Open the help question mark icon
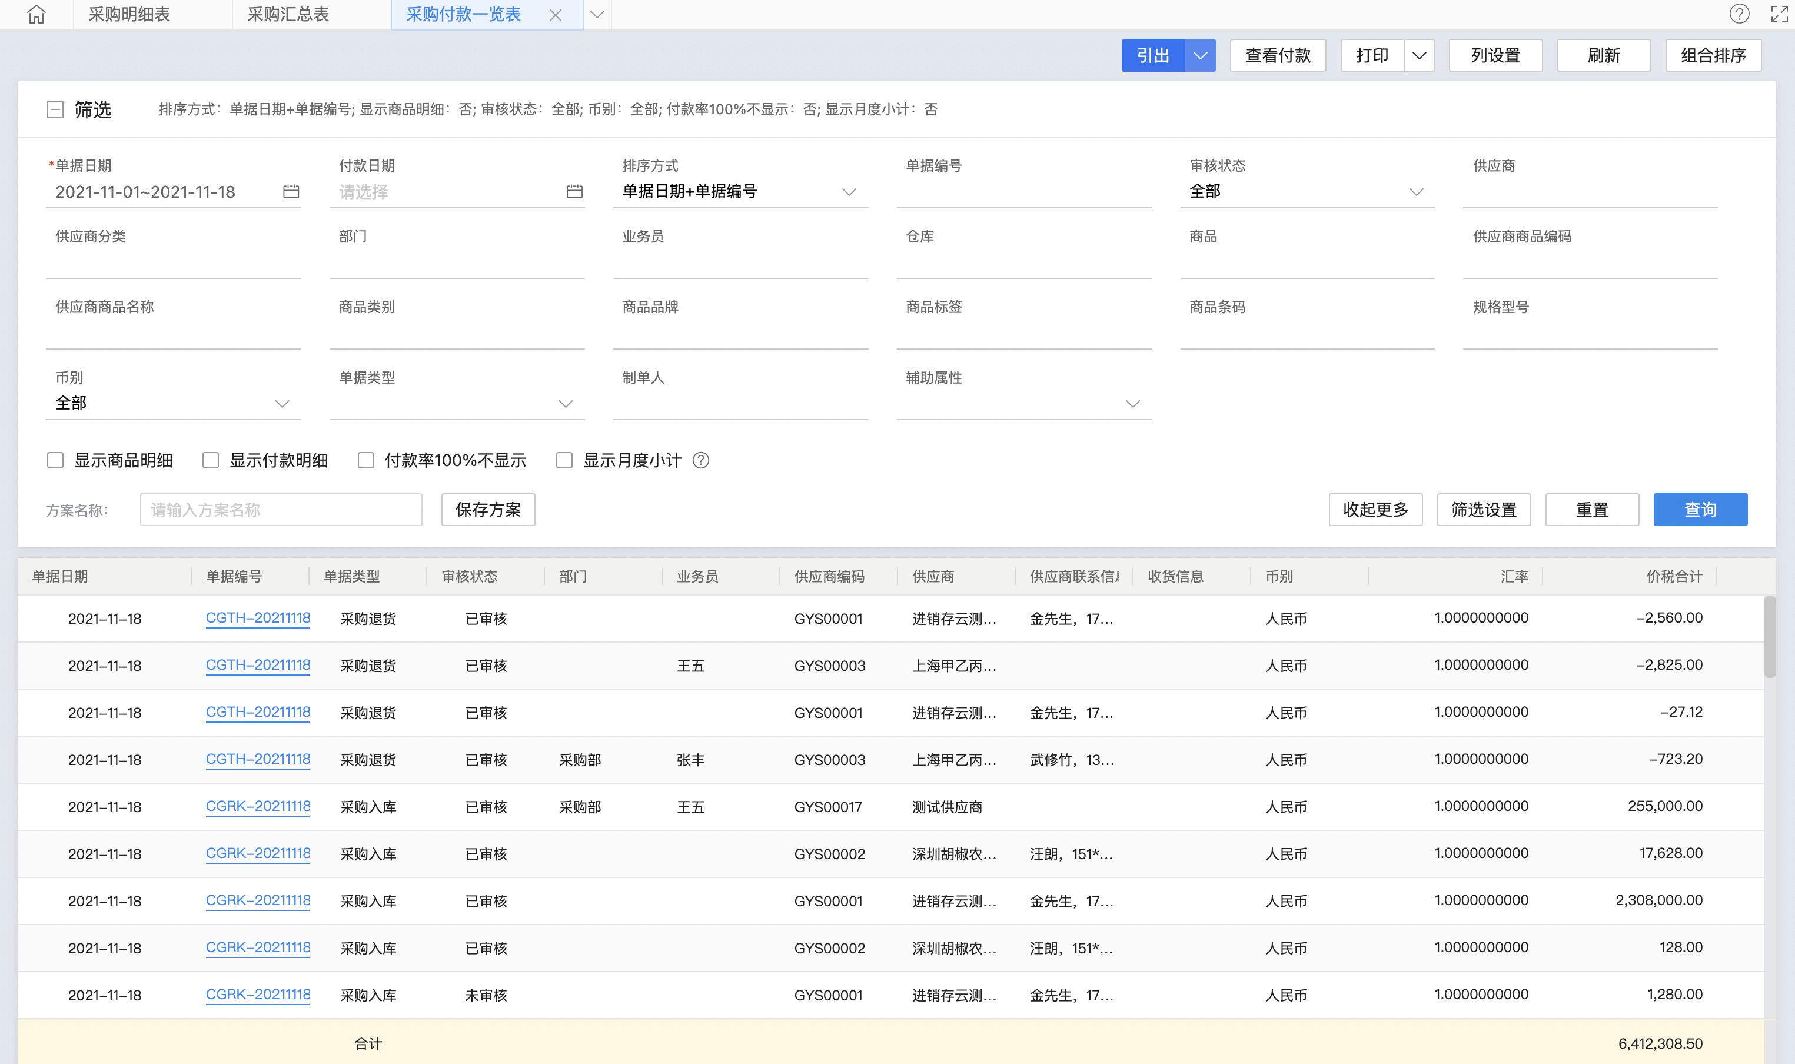 pyautogui.click(x=1739, y=14)
